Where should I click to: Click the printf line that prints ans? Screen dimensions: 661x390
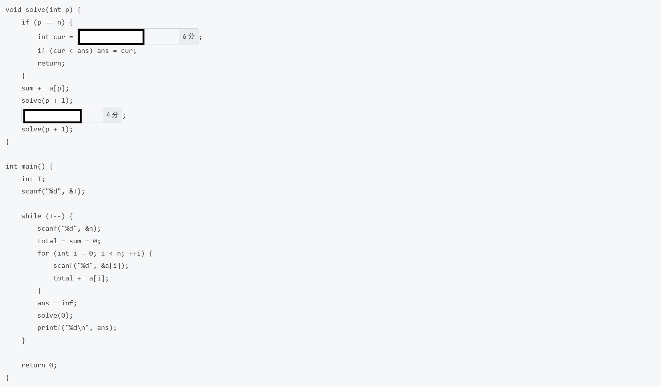(x=77, y=328)
